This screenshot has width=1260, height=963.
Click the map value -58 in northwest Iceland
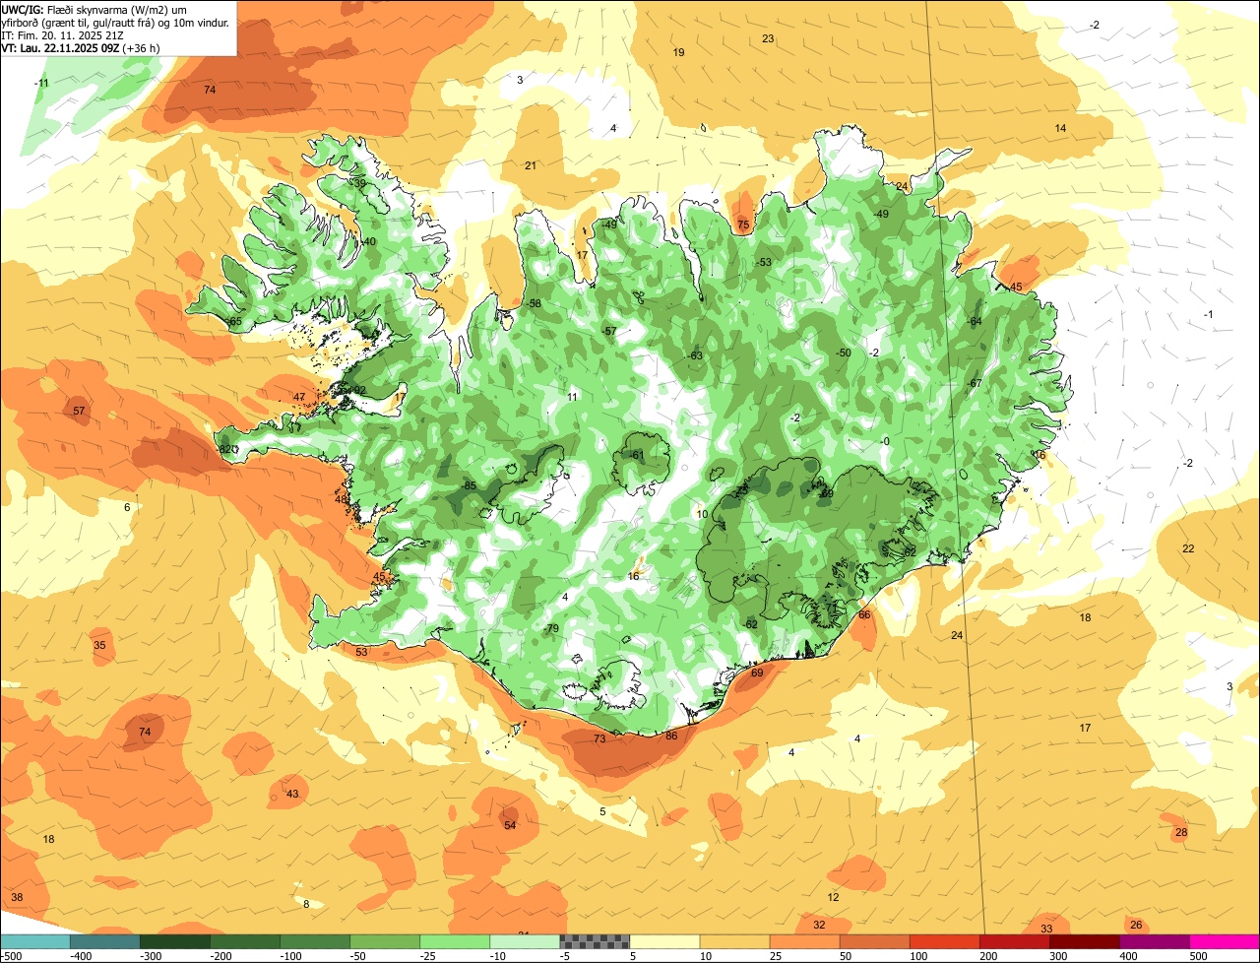(533, 303)
